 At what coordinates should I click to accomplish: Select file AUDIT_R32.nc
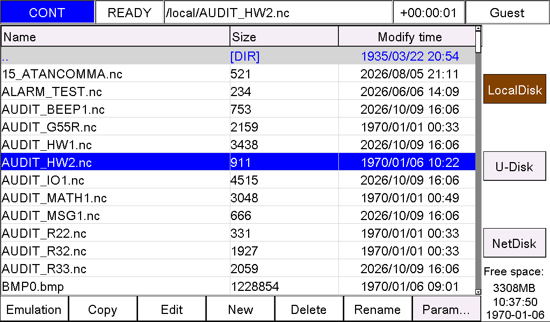point(238,251)
